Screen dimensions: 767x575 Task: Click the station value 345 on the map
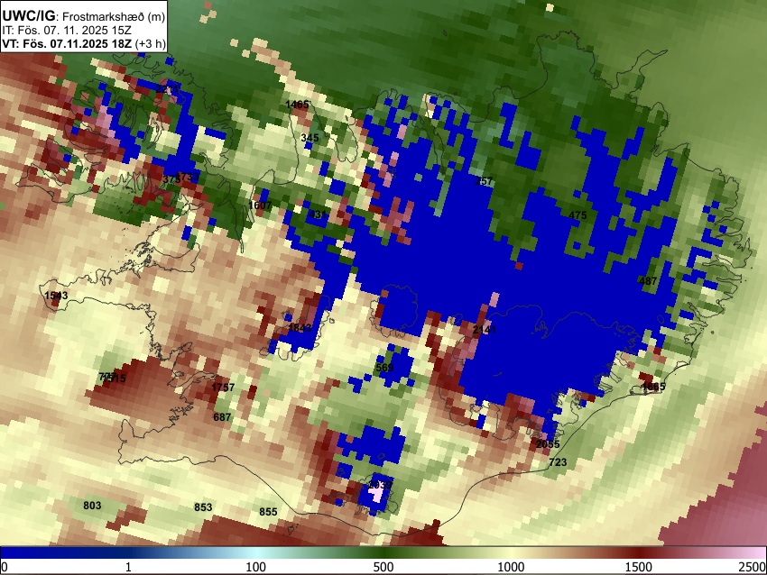click(x=310, y=138)
